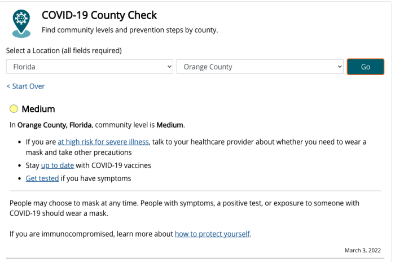The image size is (395, 262).
Task: Click the 'Find community levels' subtitle text
Action: pos(130,29)
